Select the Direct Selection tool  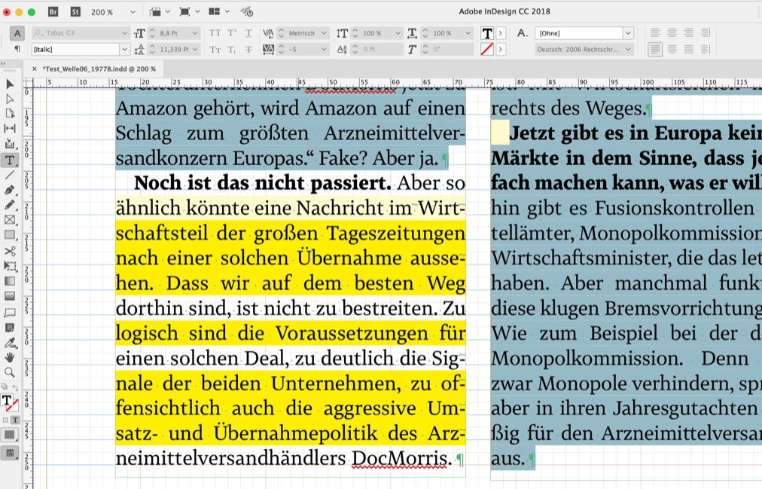tap(9, 99)
